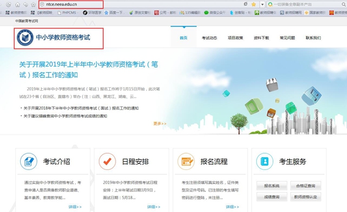Click the 日程安排 checkmark icon
Screen dimensions: 347x212
point(108,161)
